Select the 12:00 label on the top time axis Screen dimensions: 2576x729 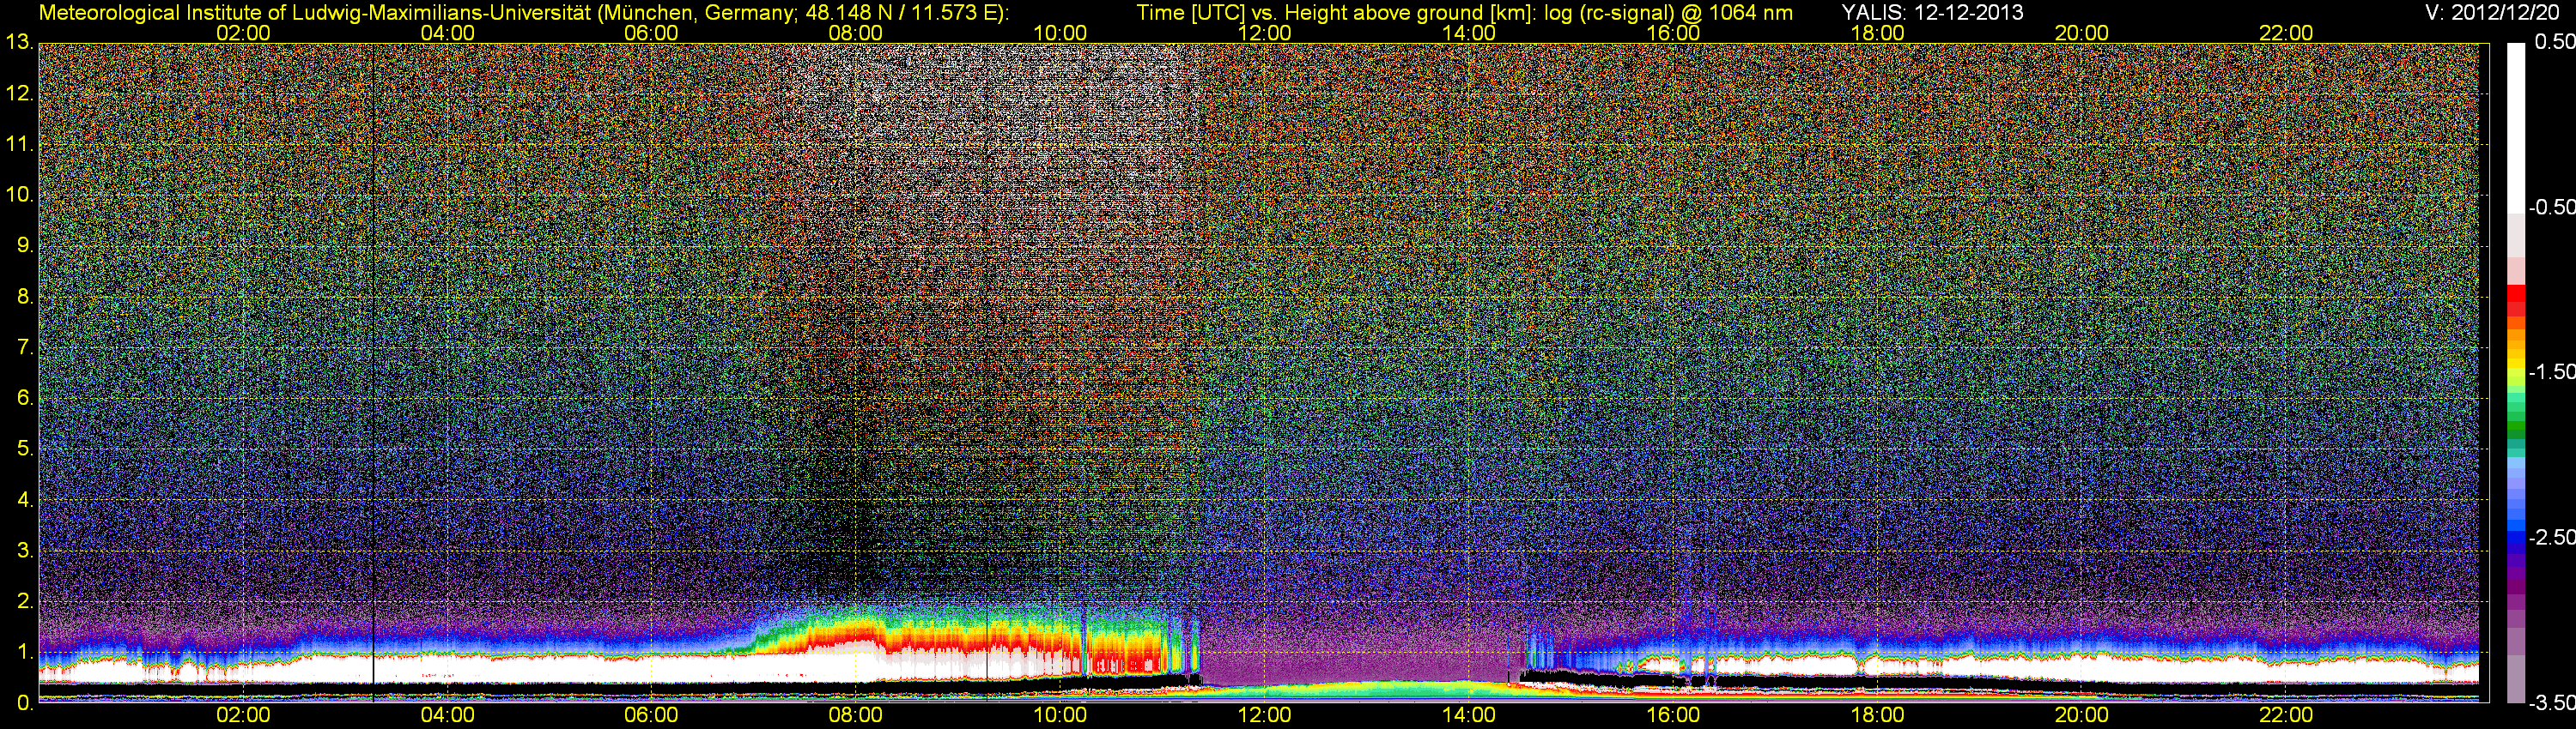coord(1264,33)
